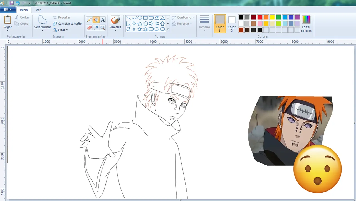The height and width of the screenshot is (201, 356).
Task: Choose the Right arrow shape
Action: coord(151,23)
